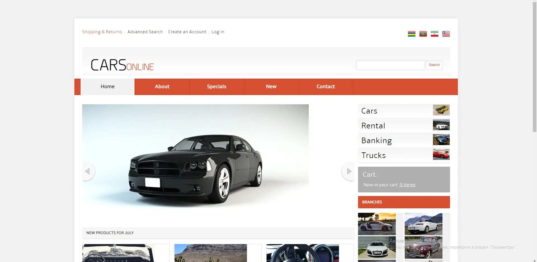537x262 pixels.
Task: Open the steering wheel product image
Action: (x=303, y=253)
